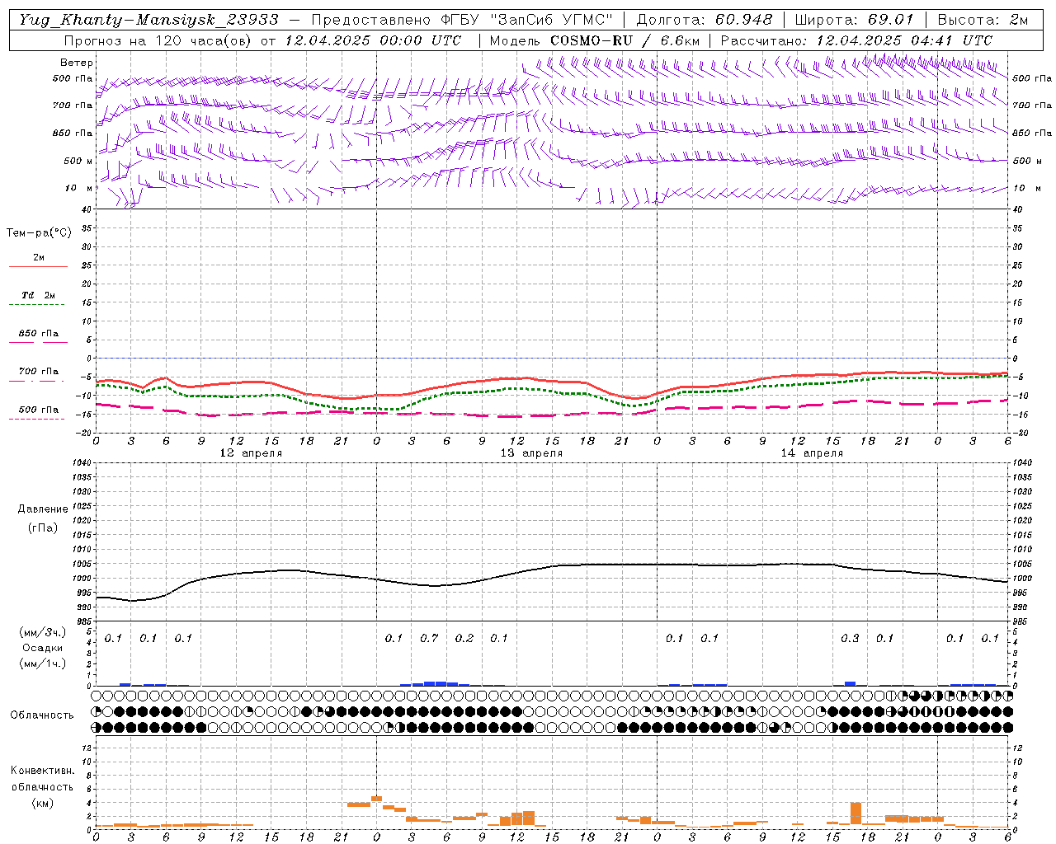Click the (мм/3ч.) precipitation unit label
This screenshot has width=1056, height=844.
pos(43,633)
